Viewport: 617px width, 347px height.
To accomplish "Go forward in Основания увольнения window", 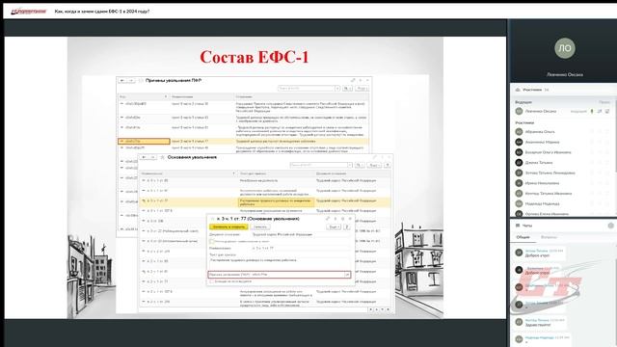I will pos(153,157).
